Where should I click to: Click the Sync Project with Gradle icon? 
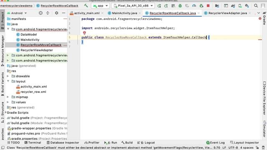[233, 6]
